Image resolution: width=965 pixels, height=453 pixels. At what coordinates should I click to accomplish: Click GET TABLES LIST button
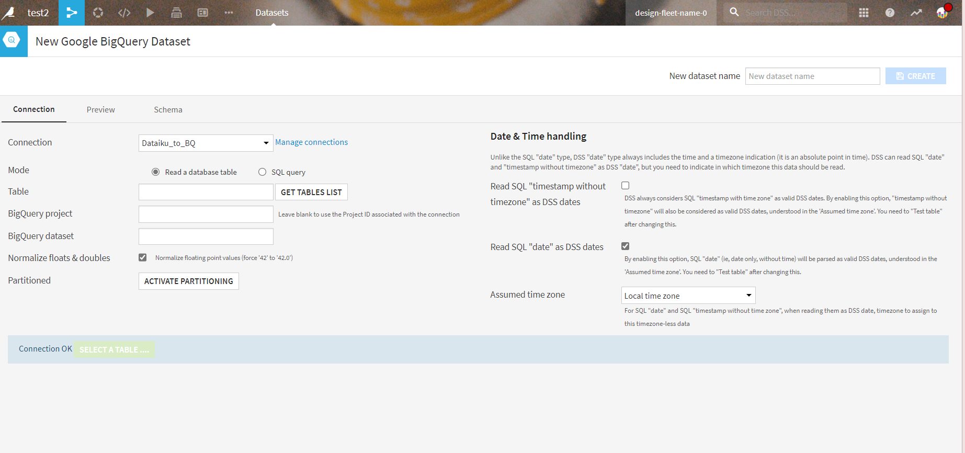pos(311,192)
